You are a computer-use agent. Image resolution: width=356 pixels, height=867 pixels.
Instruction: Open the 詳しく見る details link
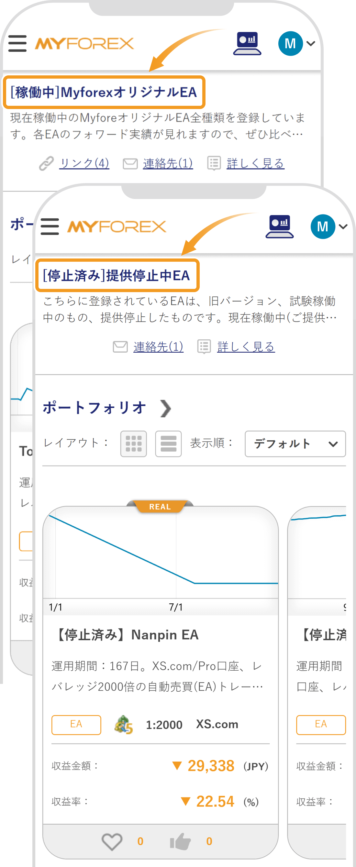click(246, 347)
